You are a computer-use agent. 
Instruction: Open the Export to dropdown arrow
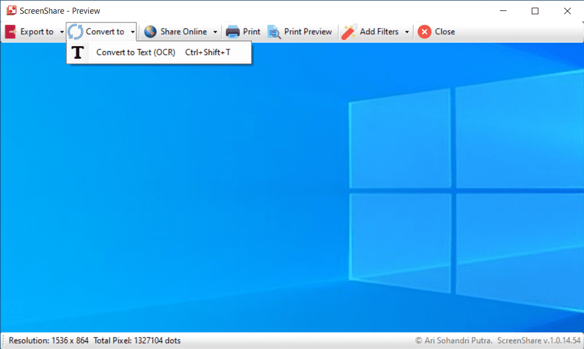pyautogui.click(x=62, y=32)
